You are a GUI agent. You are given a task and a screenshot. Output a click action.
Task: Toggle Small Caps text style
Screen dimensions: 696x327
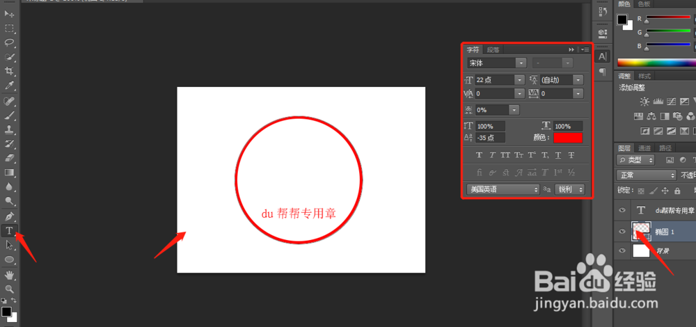[519, 155]
